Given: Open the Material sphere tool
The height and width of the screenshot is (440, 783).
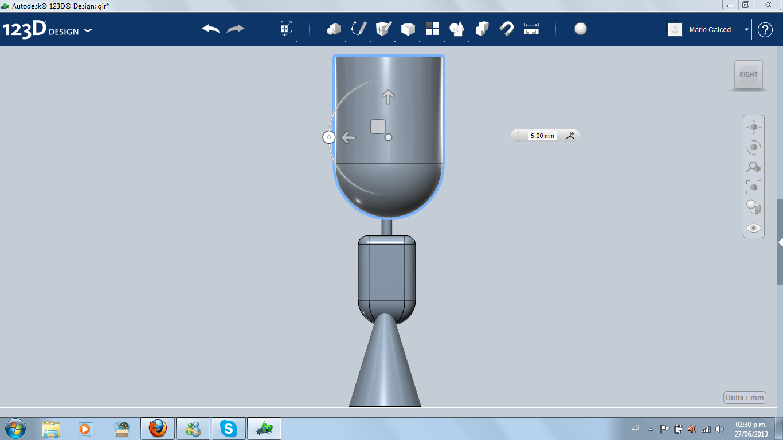Looking at the screenshot, I should [x=581, y=29].
